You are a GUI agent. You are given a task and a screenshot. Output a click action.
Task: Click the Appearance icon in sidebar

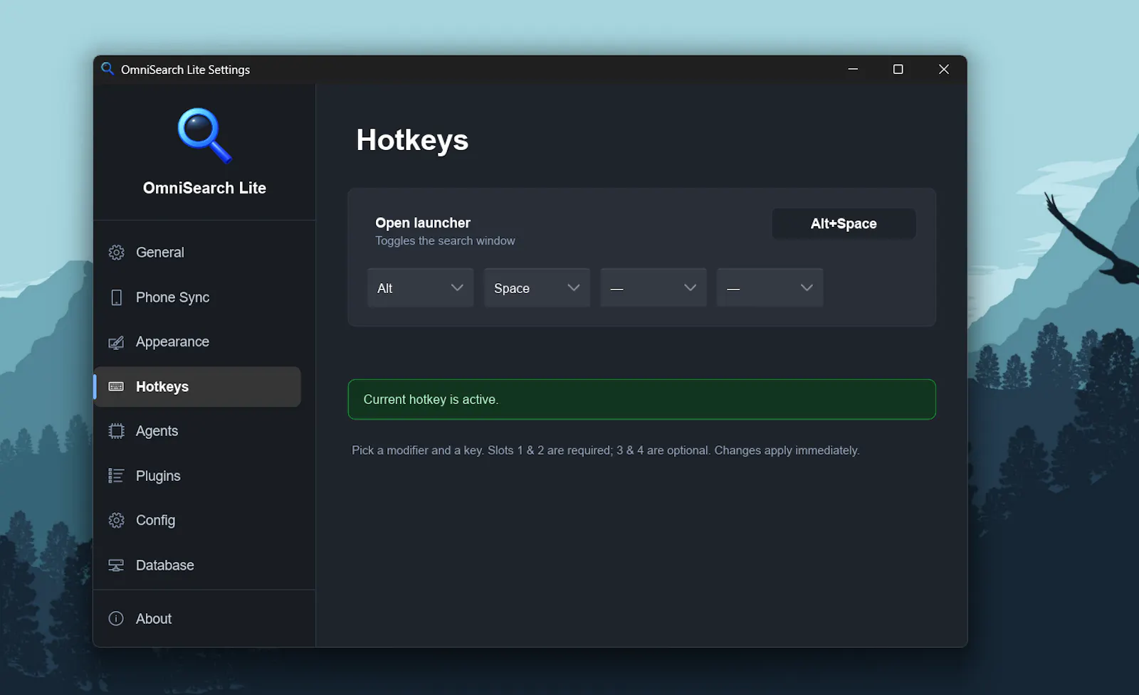tap(116, 342)
